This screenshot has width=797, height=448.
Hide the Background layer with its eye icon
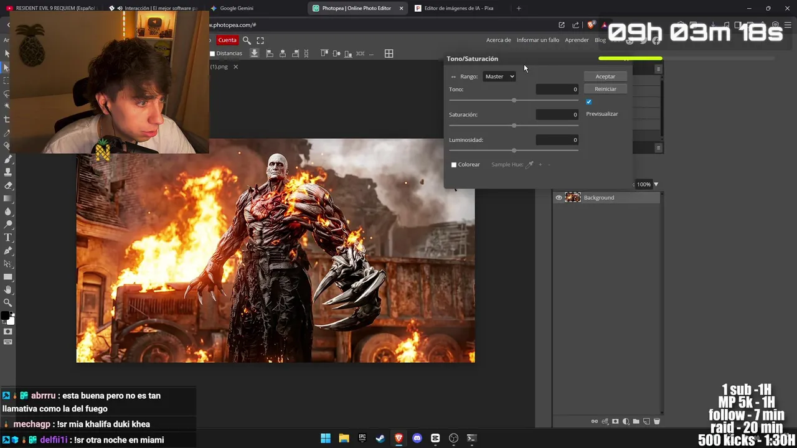pos(559,198)
